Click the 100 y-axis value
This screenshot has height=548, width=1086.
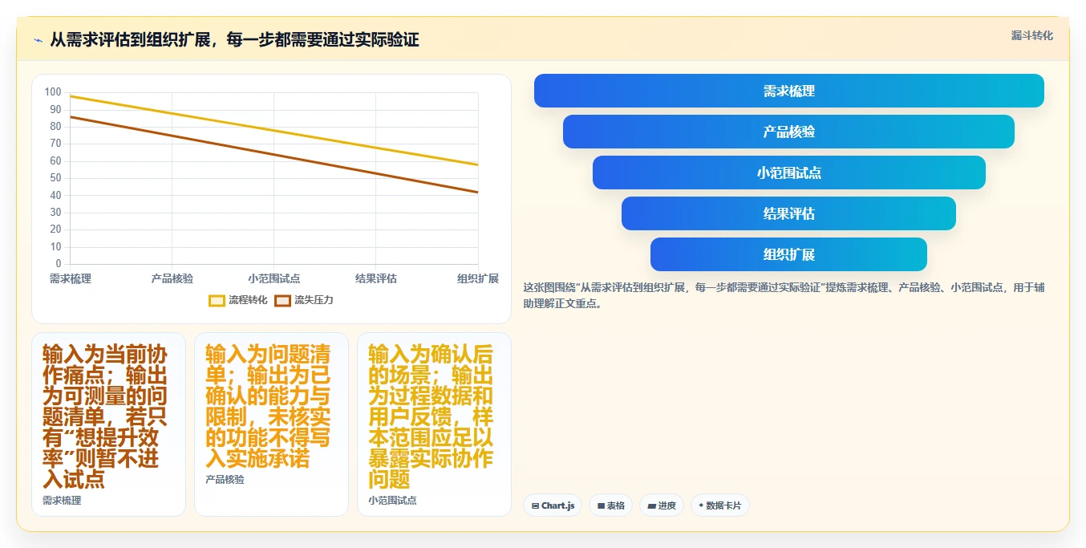click(x=53, y=92)
